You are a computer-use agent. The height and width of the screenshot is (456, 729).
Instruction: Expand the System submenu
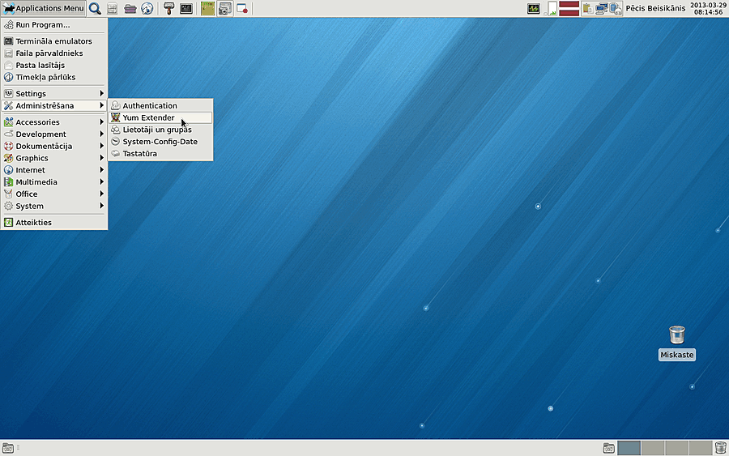point(54,206)
